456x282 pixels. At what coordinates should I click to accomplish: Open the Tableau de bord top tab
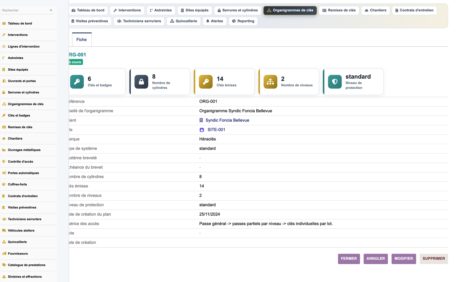point(88,10)
